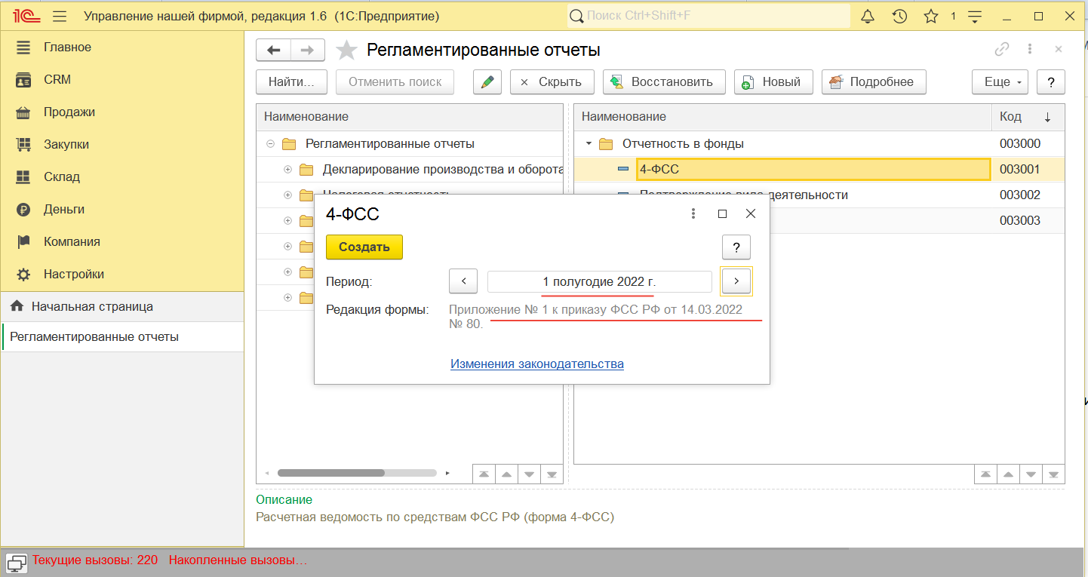Close the 4-ФСС dialog
Image resolution: width=1088 pixels, height=577 pixels.
[751, 214]
